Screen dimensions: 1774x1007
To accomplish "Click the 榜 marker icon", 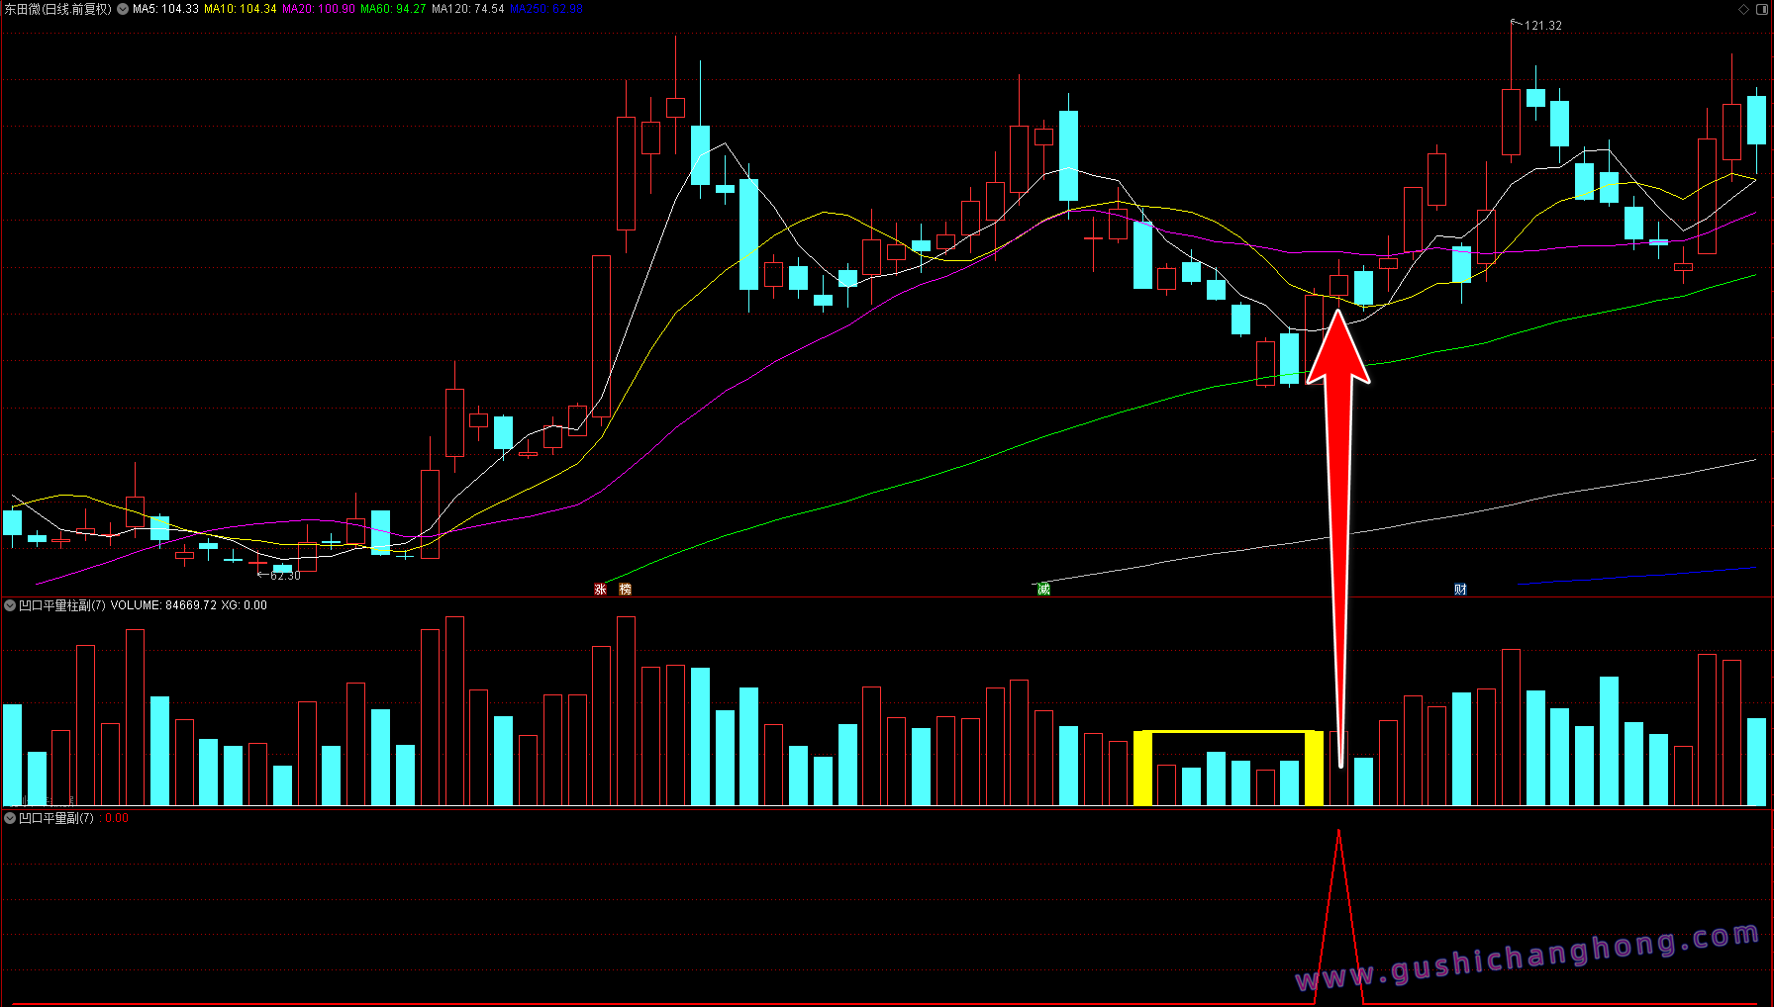I will pos(625,590).
